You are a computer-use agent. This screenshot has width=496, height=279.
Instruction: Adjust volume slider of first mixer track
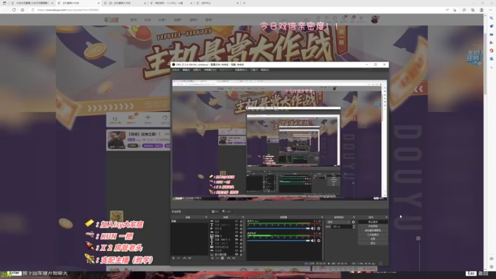278,228
